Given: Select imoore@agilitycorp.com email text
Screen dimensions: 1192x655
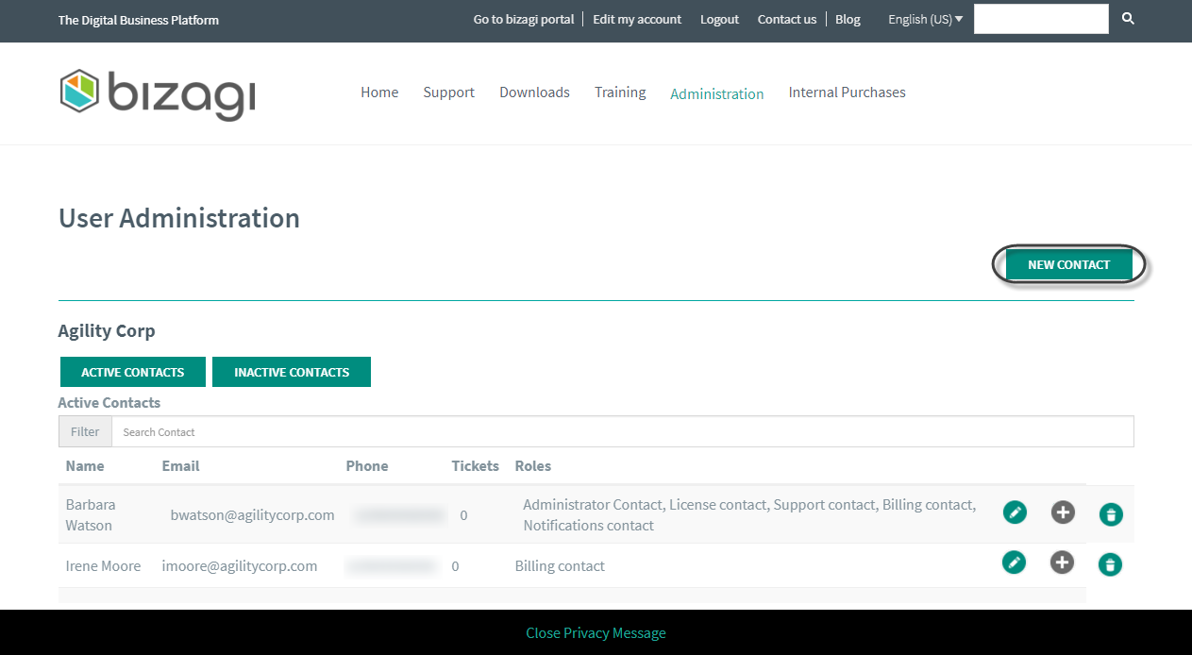Looking at the screenshot, I should click(240, 566).
